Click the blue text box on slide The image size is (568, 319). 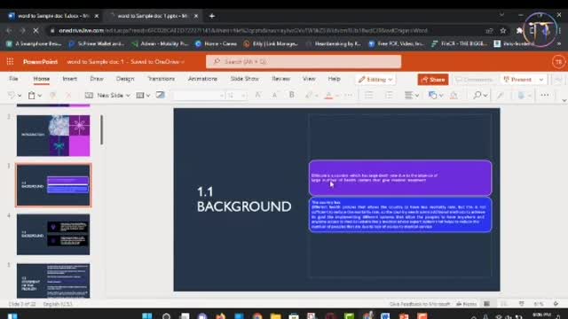click(x=400, y=214)
